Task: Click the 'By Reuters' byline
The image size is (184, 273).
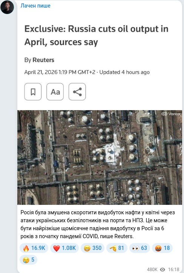Action: [39, 60]
